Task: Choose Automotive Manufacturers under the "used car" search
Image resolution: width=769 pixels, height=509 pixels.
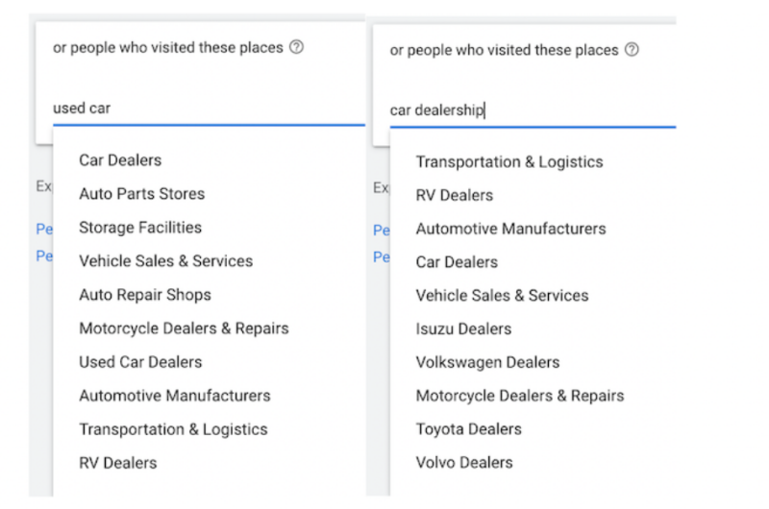Action: point(175,396)
